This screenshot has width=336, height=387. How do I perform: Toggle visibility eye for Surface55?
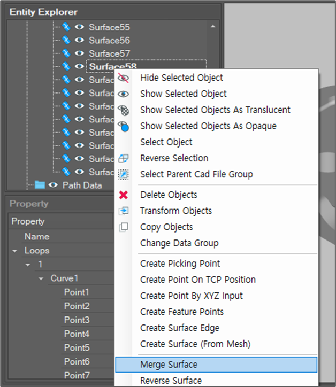tap(79, 27)
